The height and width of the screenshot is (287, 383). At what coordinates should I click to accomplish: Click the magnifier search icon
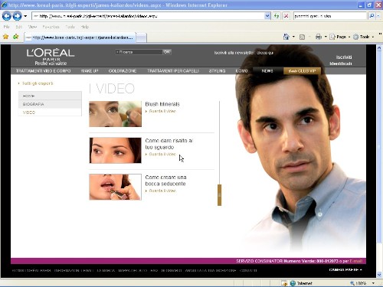[372, 16]
